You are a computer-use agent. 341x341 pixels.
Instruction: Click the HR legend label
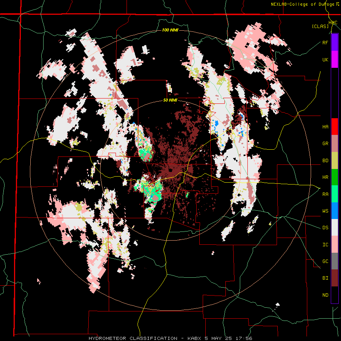pyautogui.click(x=325, y=177)
